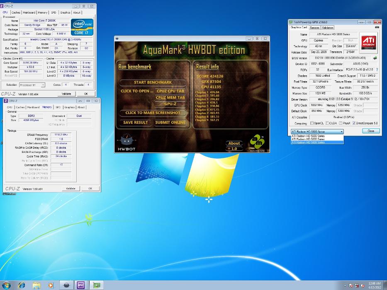The height and width of the screenshot is (290, 387).
Task: Switch to CPU-Z via purple taskbar icon
Action: point(81,285)
